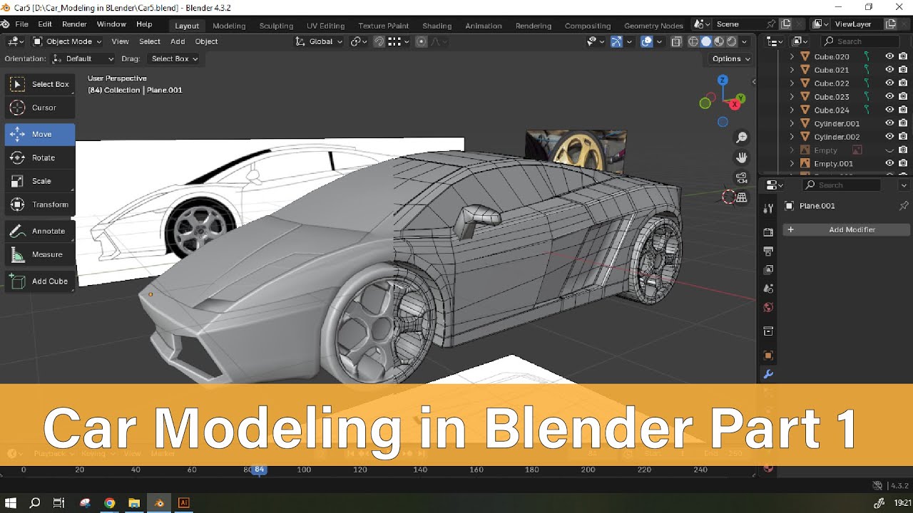Screen dimensions: 913x513
Task: Click the current frame 84 playhead
Action: coord(260,470)
